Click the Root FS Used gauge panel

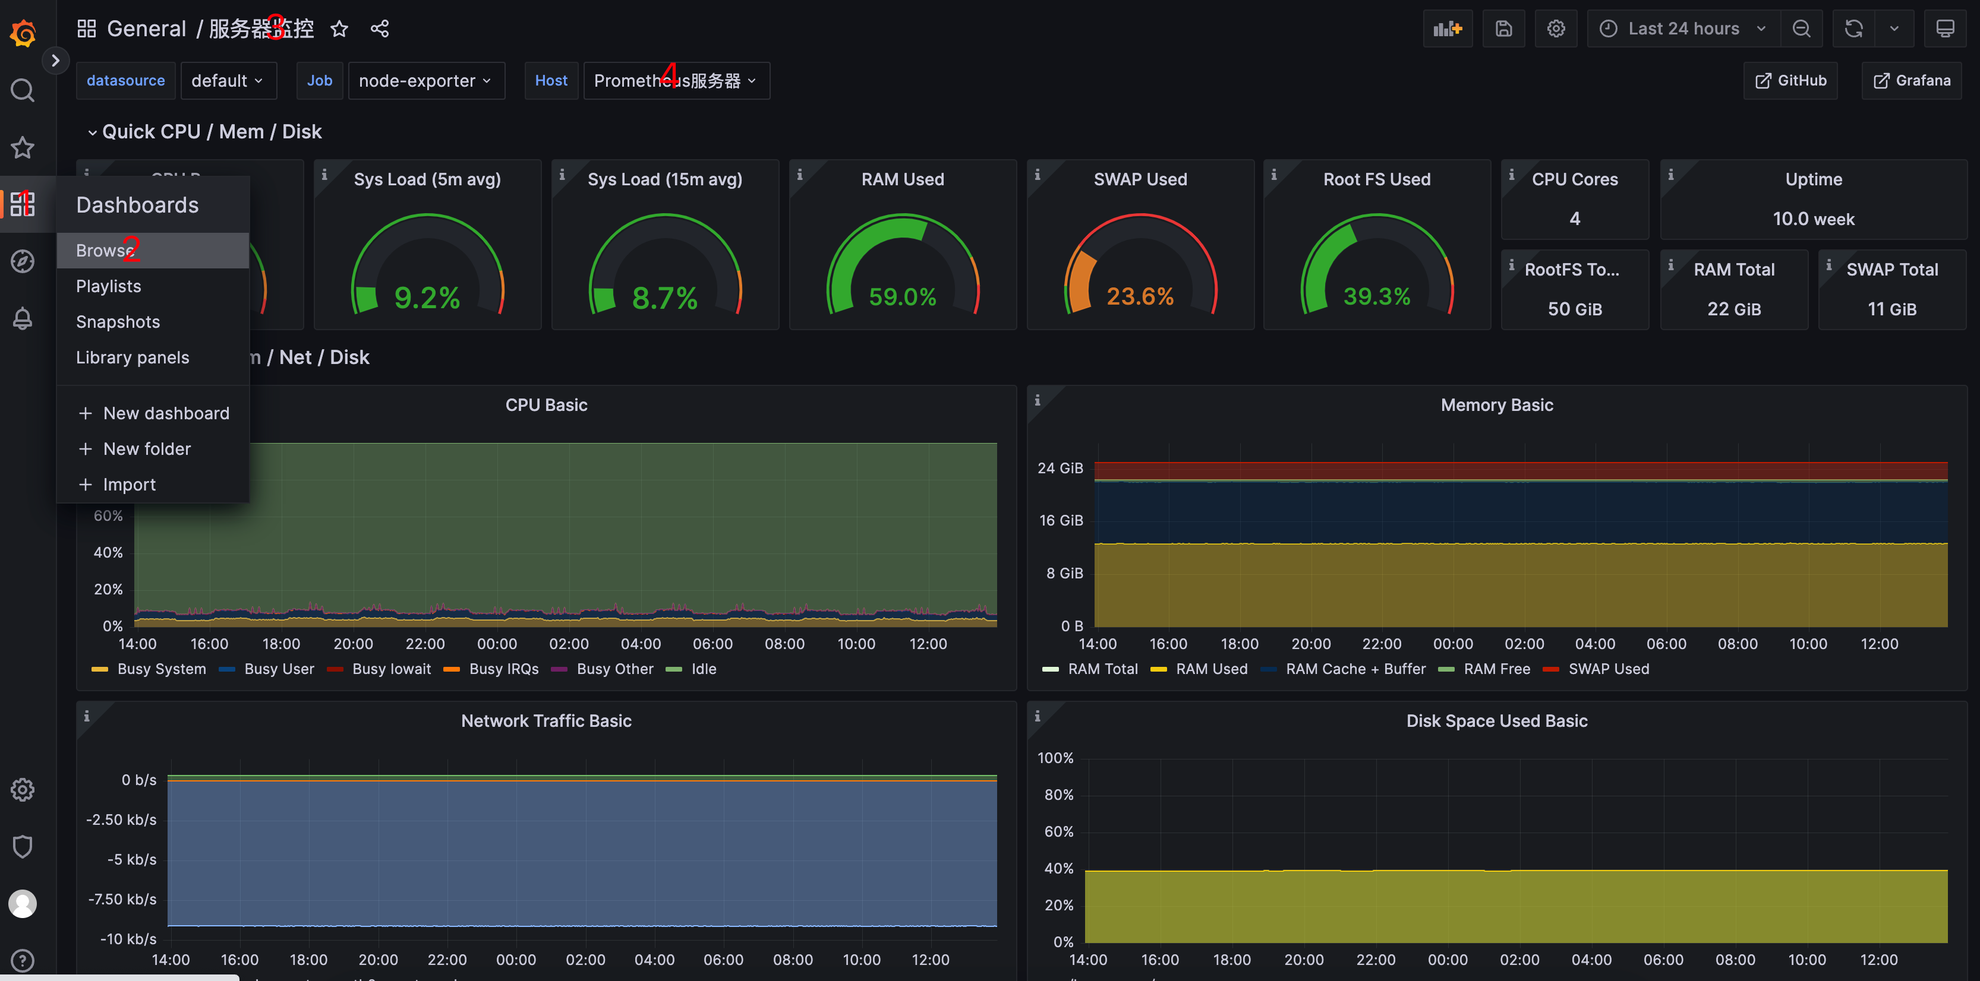1377,245
